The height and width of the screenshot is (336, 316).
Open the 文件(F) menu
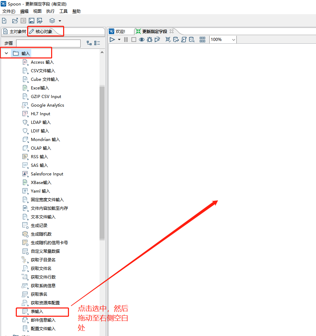(x=9, y=11)
